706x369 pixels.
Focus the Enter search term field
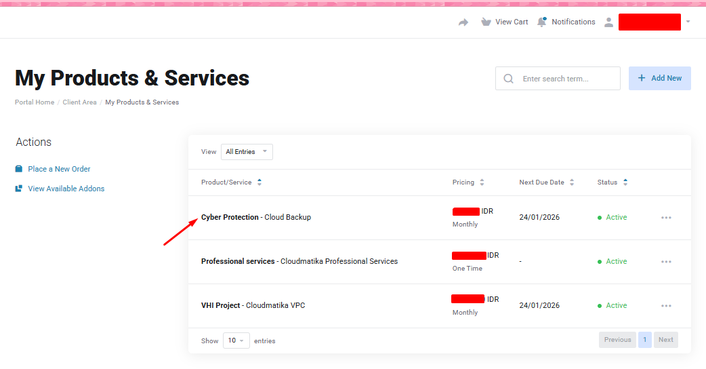tap(558, 79)
